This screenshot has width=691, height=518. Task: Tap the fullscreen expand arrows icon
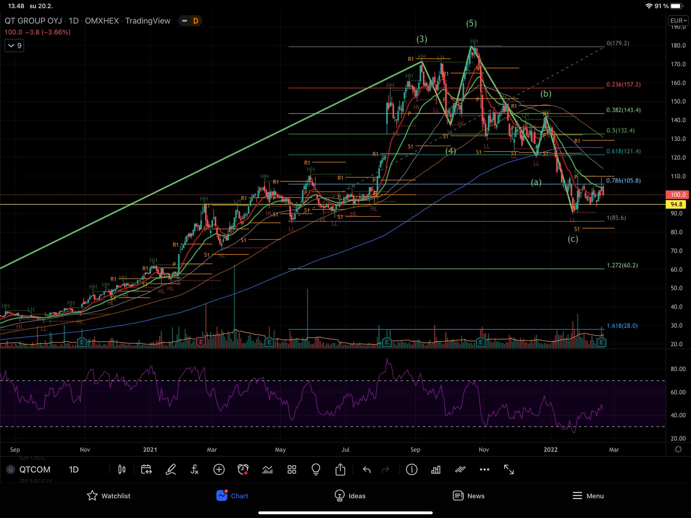[509, 469]
